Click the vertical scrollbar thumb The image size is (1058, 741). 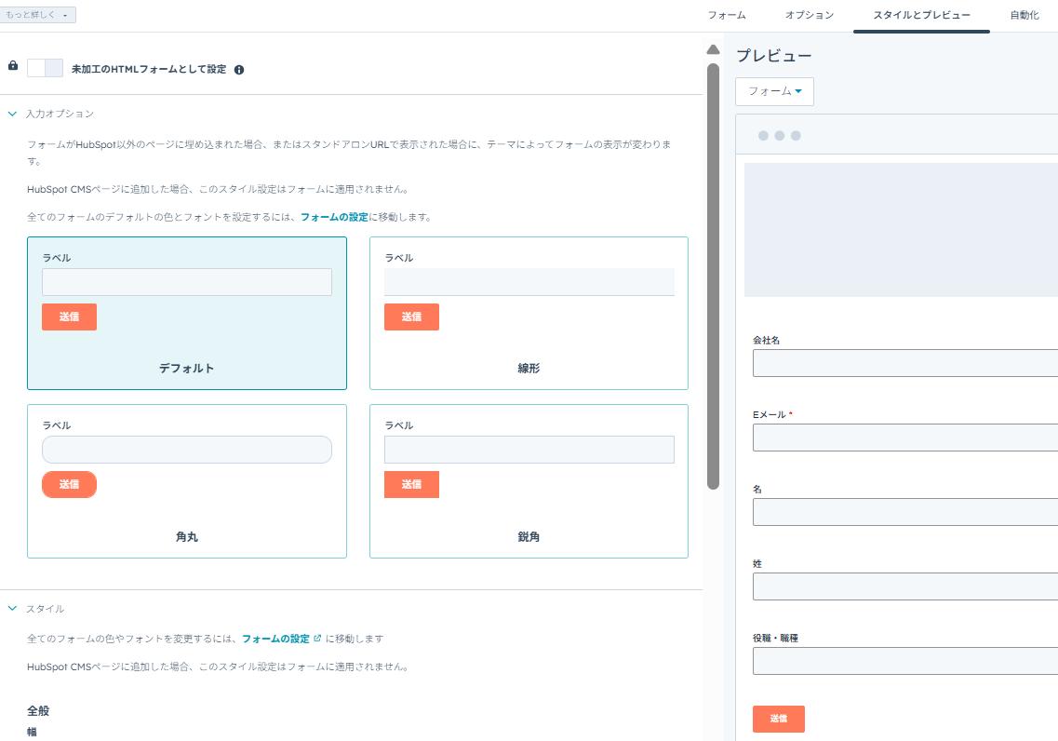pos(713,275)
